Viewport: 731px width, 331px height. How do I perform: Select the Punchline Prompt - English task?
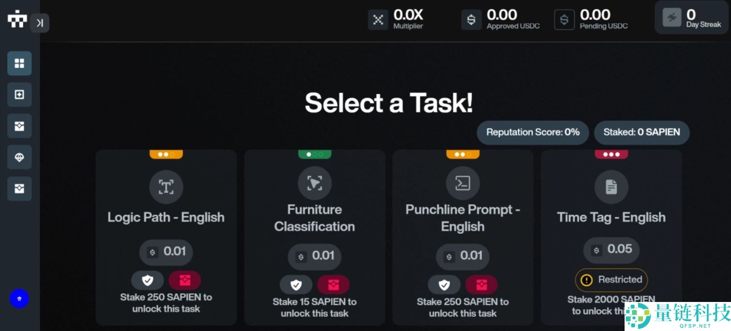pyautogui.click(x=462, y=218)
